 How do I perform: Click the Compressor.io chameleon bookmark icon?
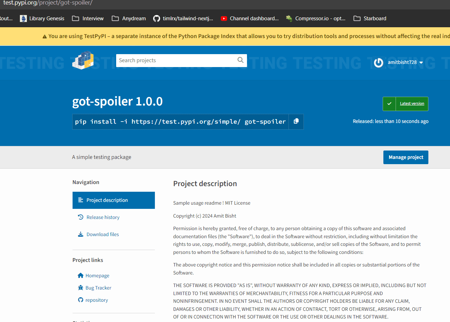pyautogui.click(x=289, y=19)
